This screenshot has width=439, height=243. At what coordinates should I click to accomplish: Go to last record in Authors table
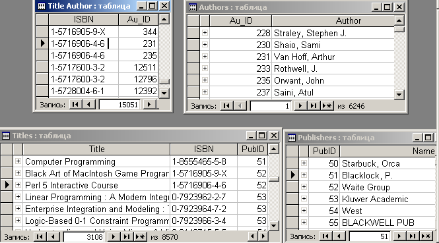tap(314, 106)
